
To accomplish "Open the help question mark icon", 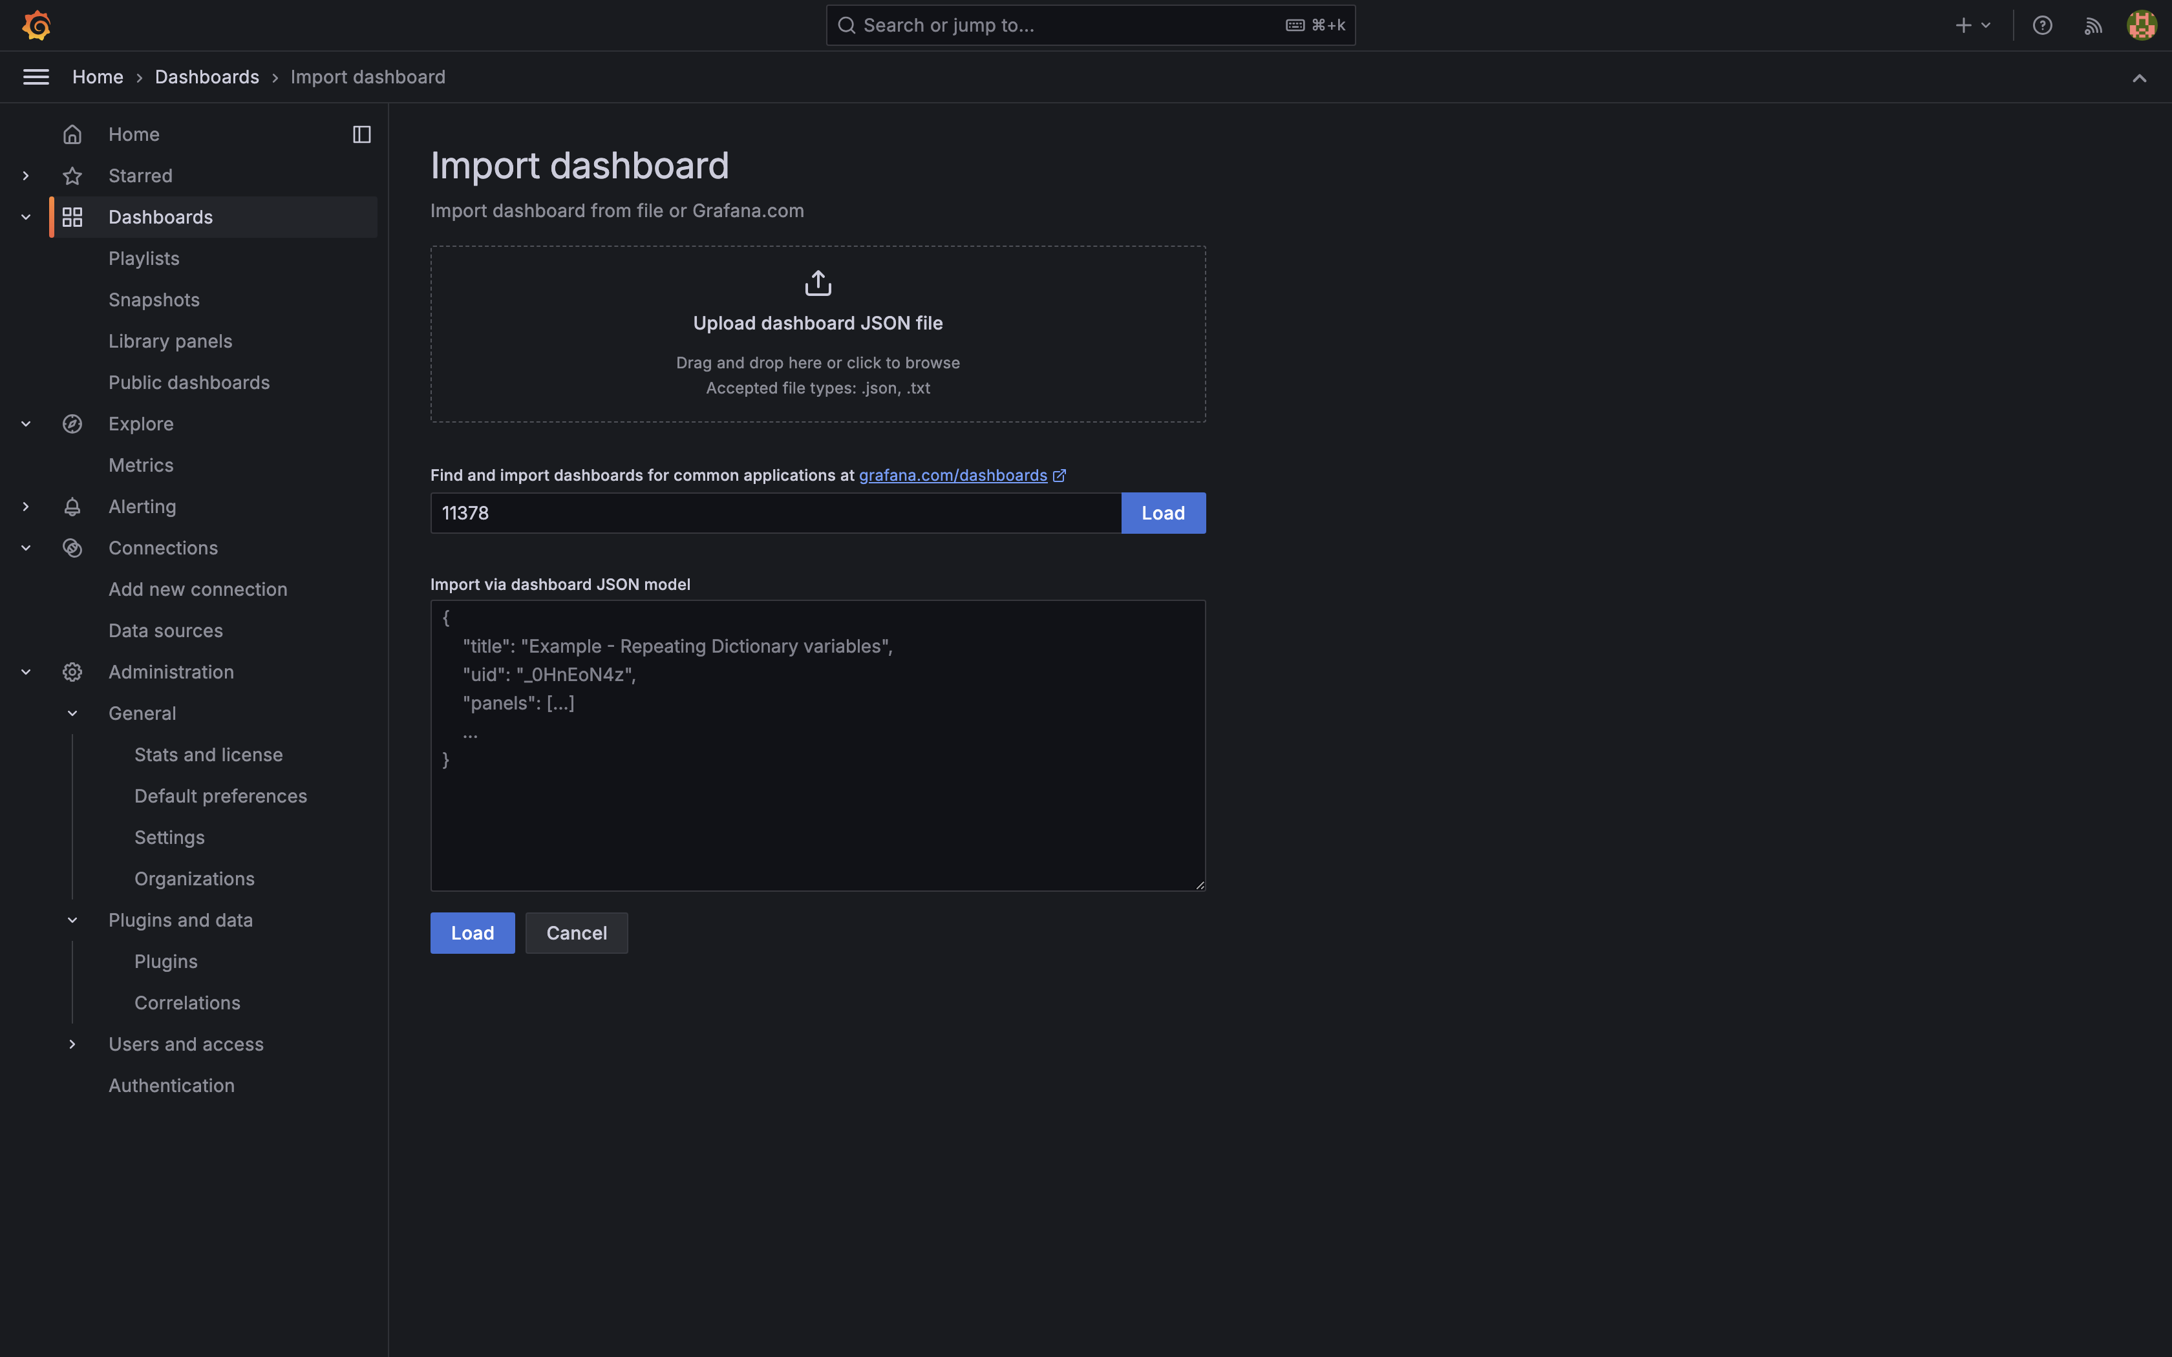I will point(2042,25).
